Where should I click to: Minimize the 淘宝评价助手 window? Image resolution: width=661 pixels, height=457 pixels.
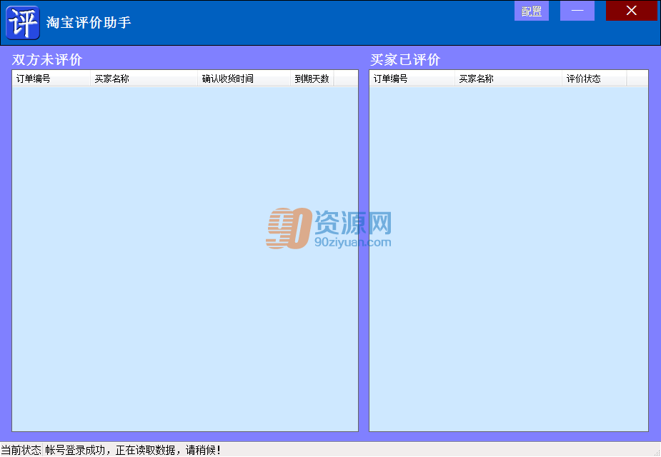(577, 11)
